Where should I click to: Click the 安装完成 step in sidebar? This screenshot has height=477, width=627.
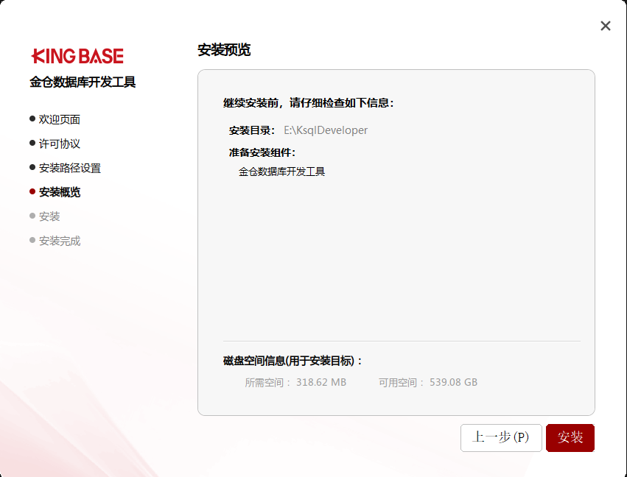[59, 241]
